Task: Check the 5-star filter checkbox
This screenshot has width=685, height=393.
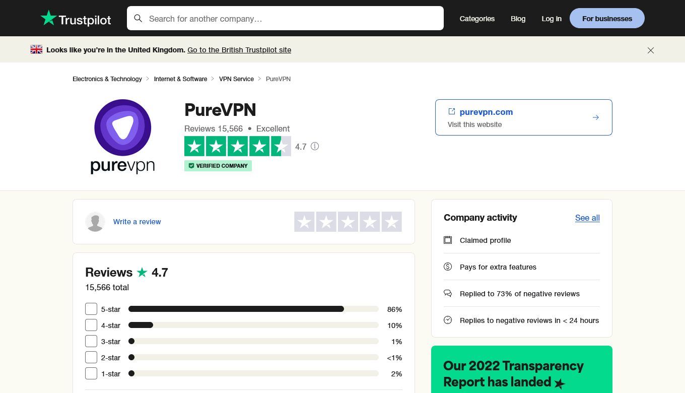Action: [x=91, y=309]
